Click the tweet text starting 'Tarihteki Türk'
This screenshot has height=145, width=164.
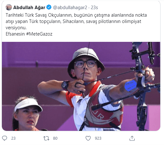click(x=76, y=21)
